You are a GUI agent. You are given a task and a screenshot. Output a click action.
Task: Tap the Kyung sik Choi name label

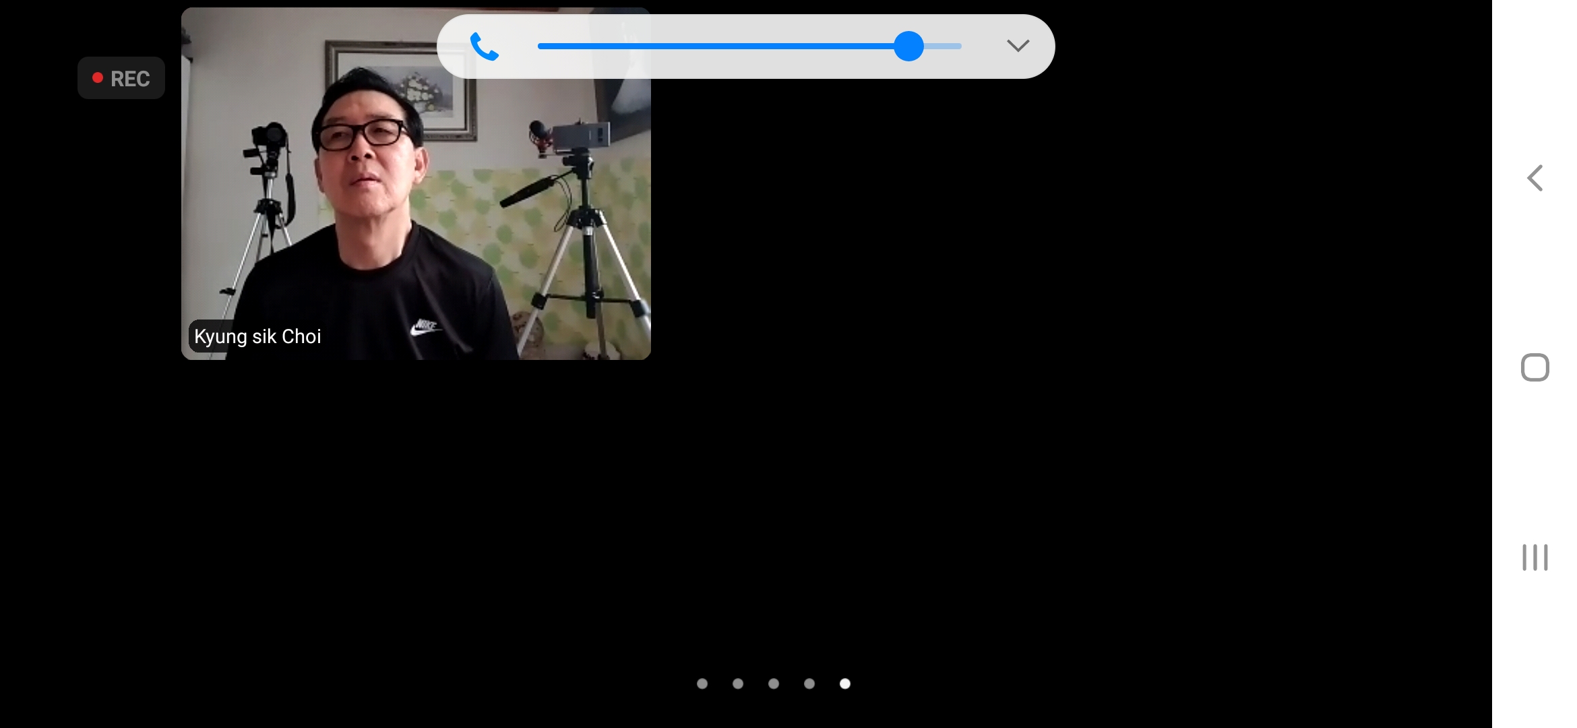coord(257,336)
